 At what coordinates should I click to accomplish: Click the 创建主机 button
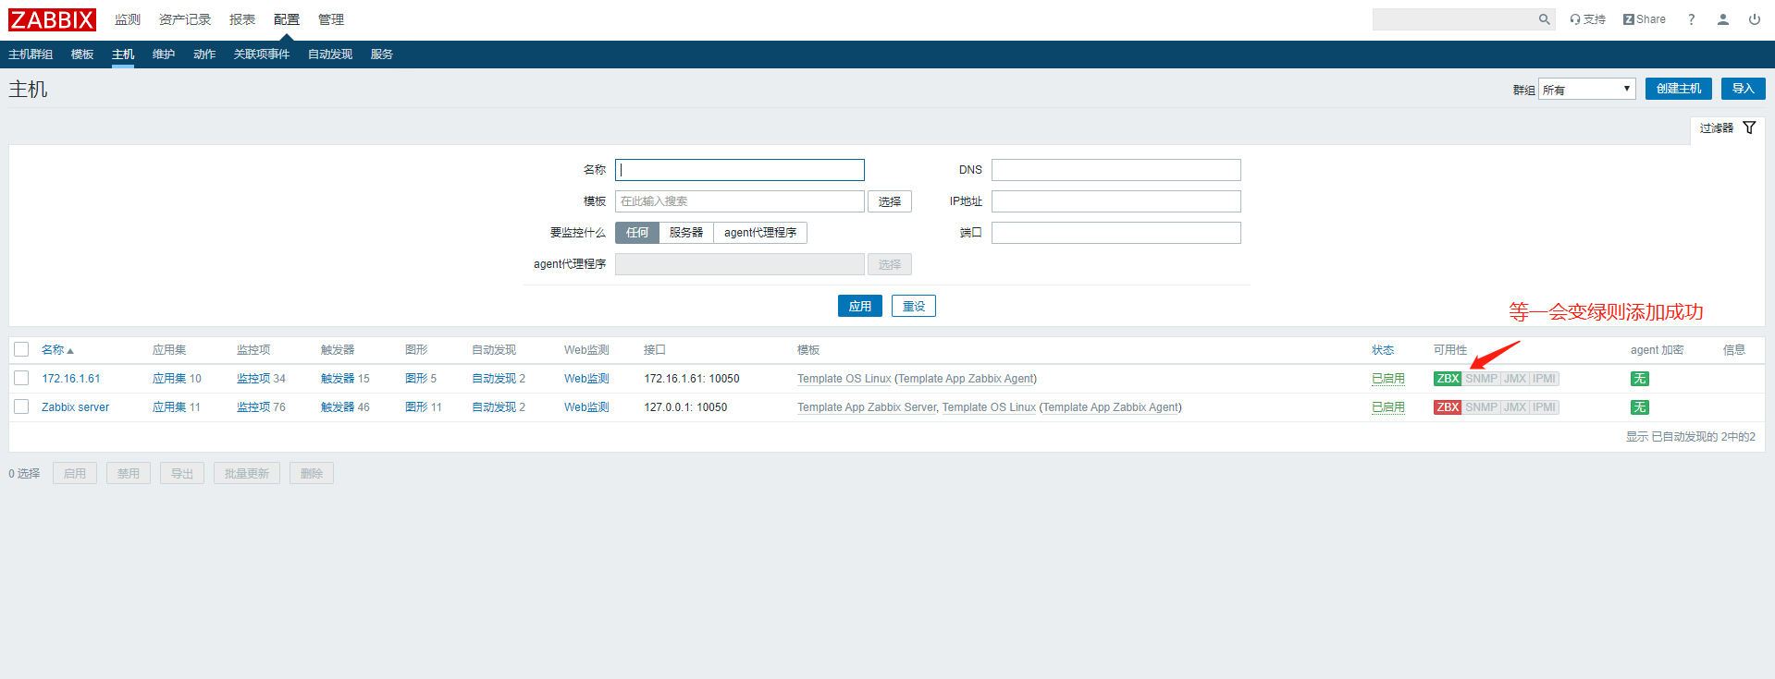1679,89
